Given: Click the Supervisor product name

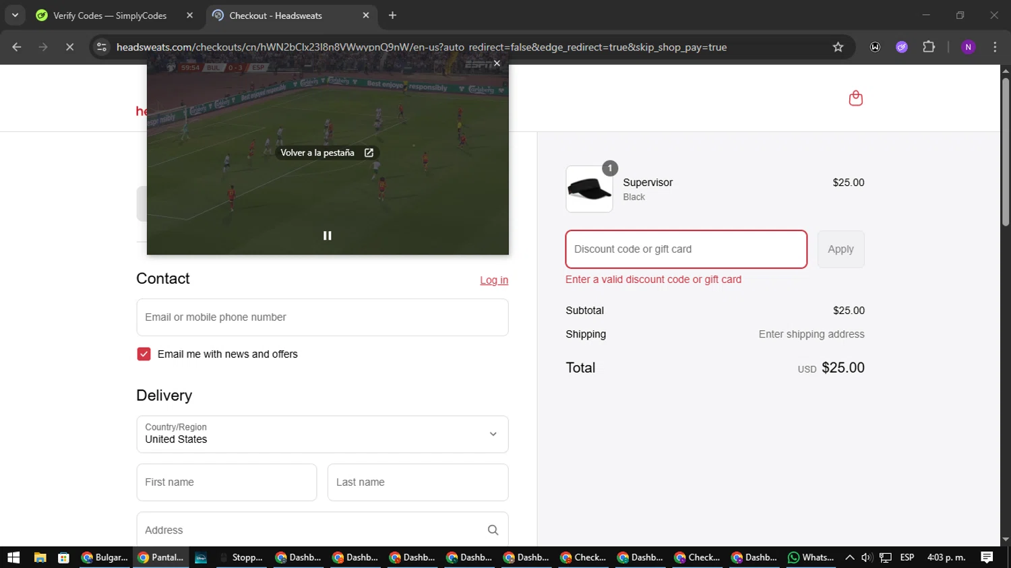Looking at the screenshot, I should click(x=648, y=183).
